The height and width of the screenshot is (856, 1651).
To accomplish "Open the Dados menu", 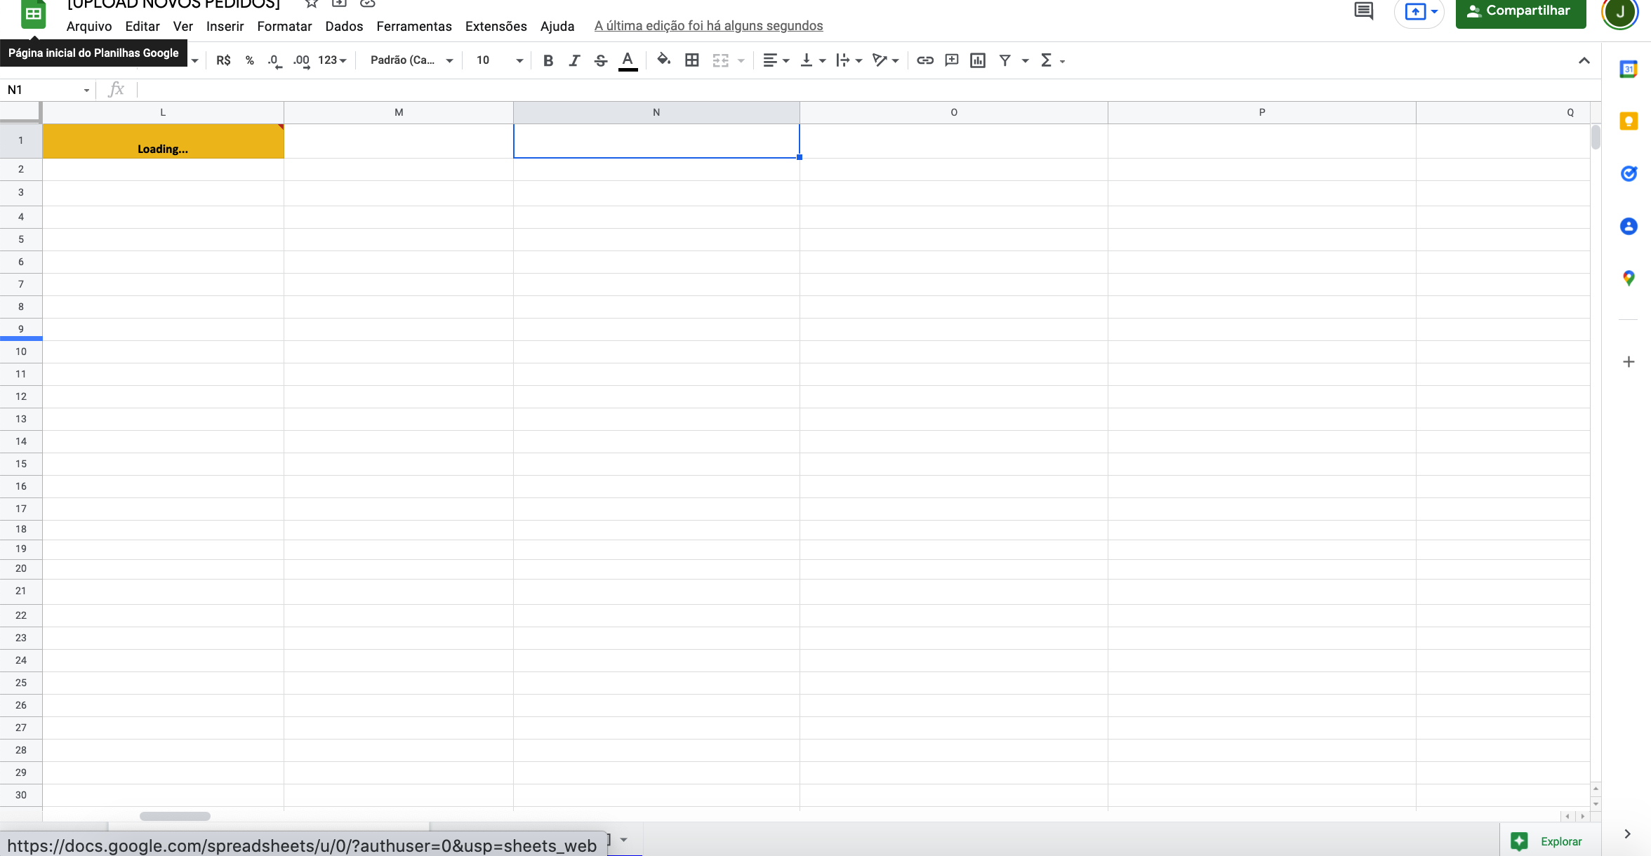I will point(344,26).
